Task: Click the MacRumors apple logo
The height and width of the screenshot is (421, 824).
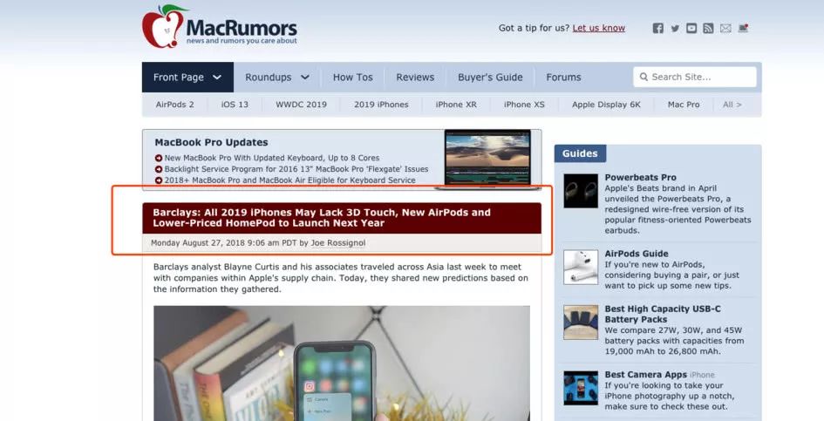Action: 162,26
